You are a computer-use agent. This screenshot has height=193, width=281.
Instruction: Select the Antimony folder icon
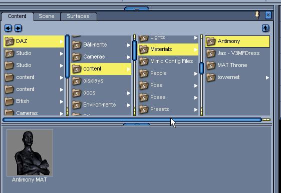211,41
